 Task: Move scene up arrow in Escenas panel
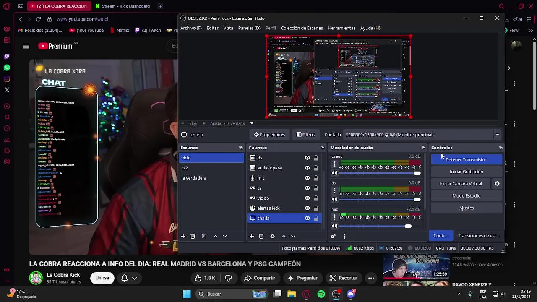[x=215, y=236]
